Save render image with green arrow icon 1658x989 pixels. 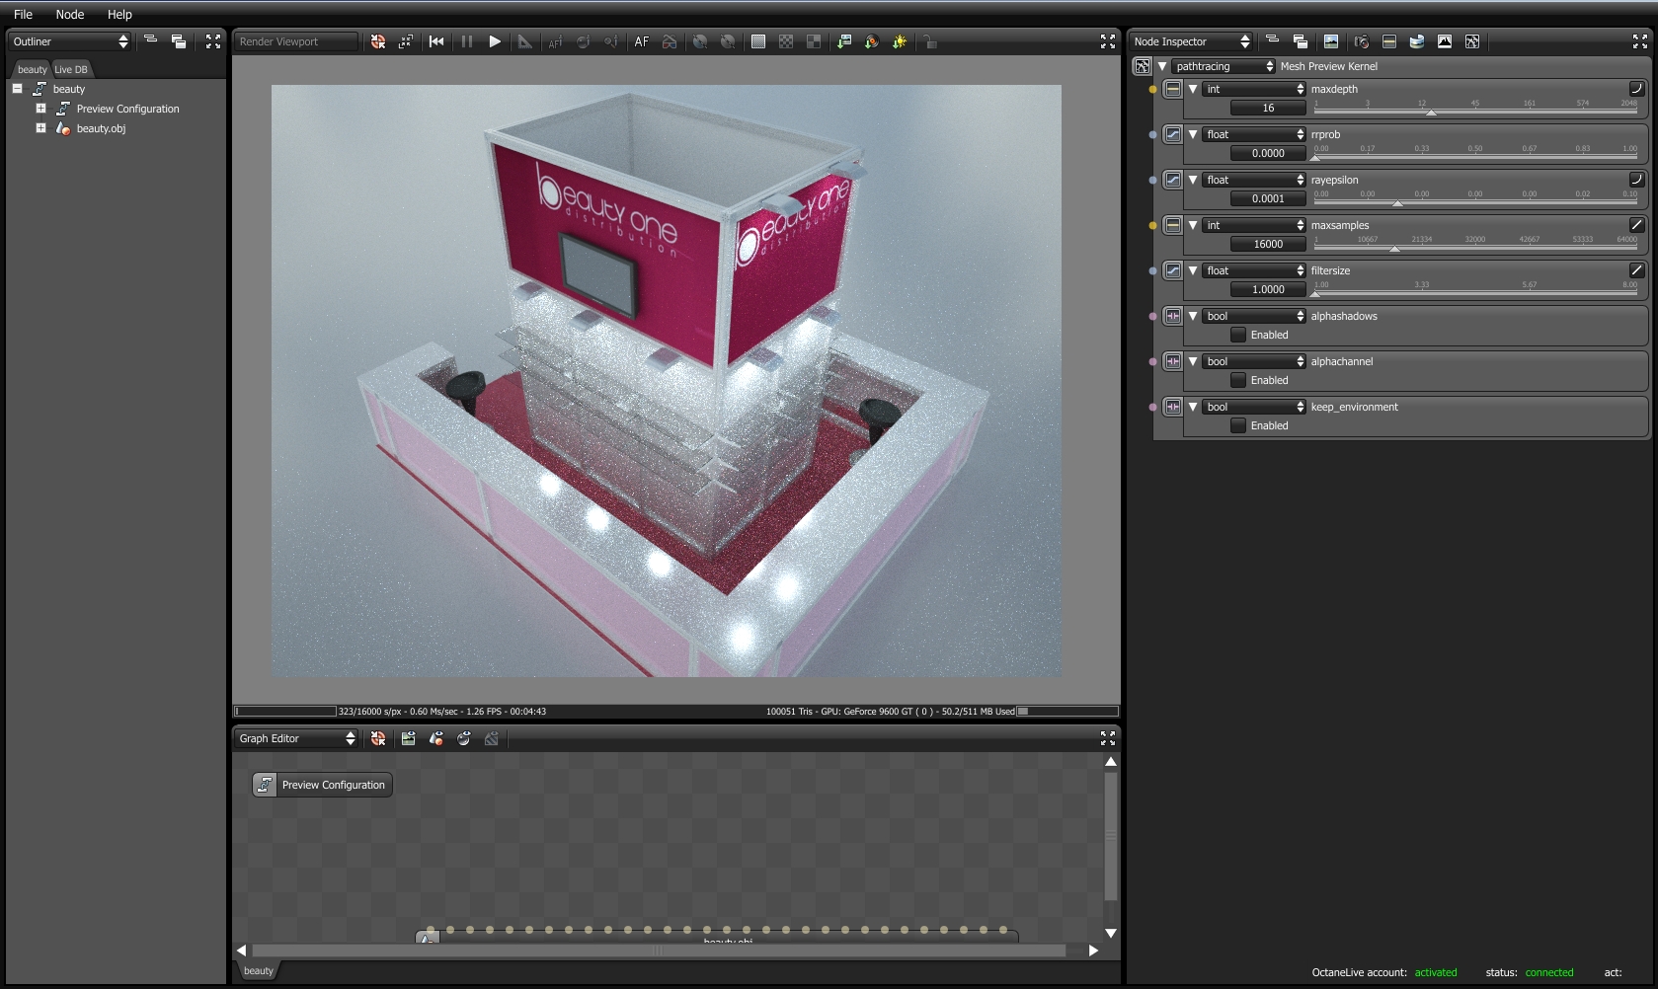coord(844,41)
